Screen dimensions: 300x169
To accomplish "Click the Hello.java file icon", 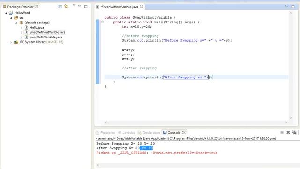I will (x=26, y=27).
